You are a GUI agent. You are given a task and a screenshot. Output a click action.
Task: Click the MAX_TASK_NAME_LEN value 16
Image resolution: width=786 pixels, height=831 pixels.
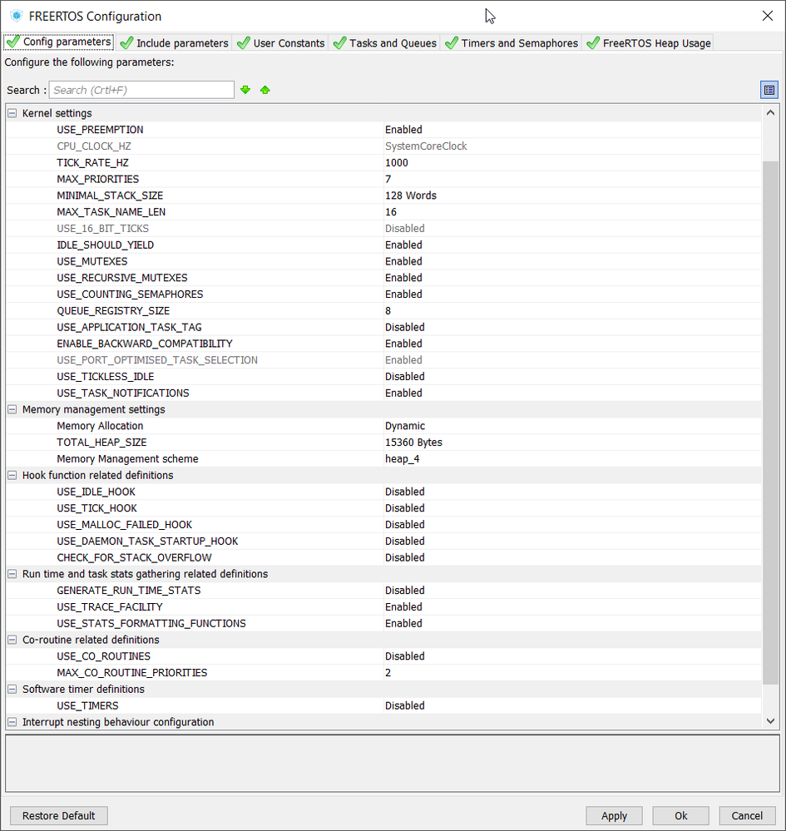[x=391, y=212]
